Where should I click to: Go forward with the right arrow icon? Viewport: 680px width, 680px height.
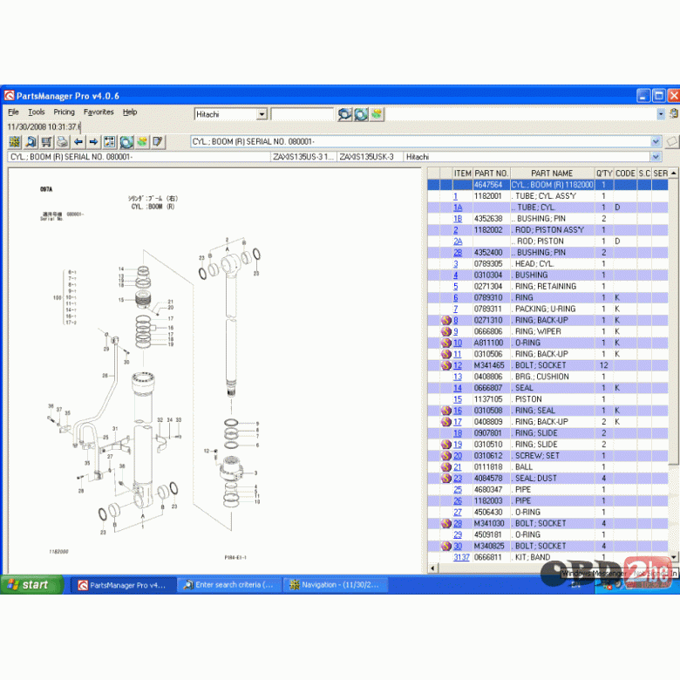(x=93, y=142)
